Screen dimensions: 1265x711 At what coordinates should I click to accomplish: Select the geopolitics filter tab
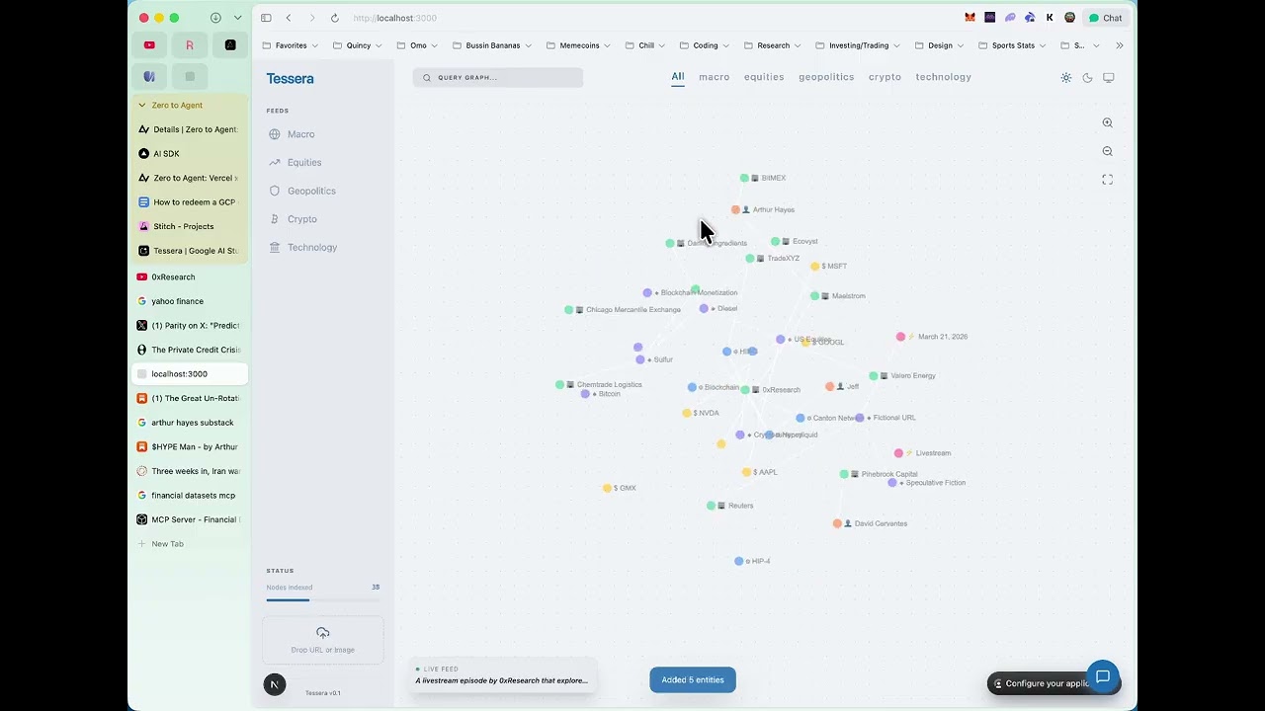826,77
